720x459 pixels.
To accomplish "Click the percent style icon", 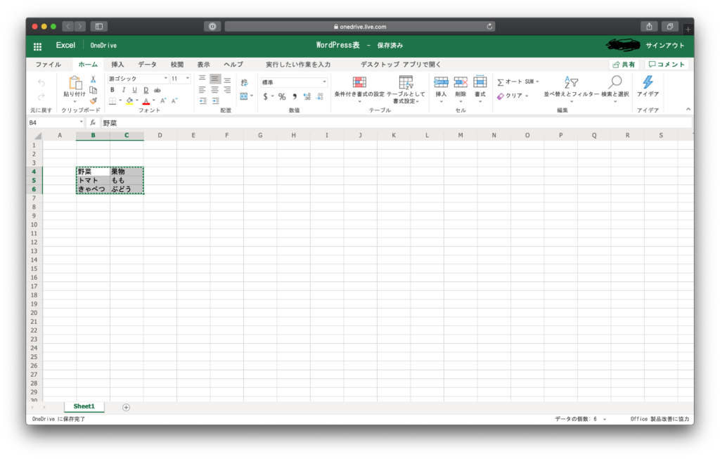I will [x=281, y=96].
